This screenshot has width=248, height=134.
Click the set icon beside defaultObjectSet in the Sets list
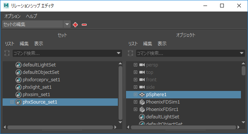point(19,72)
